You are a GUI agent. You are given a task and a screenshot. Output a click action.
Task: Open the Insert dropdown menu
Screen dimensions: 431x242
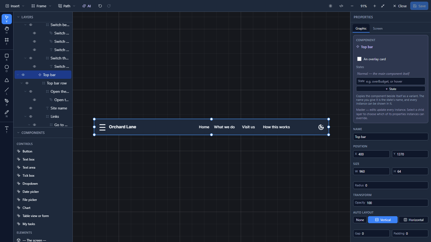pyautogui.click(x=15, y=6)
